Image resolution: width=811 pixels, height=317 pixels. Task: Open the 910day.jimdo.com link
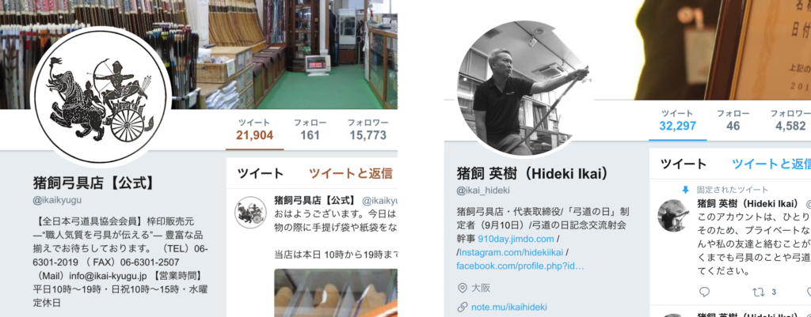(516, 240)
